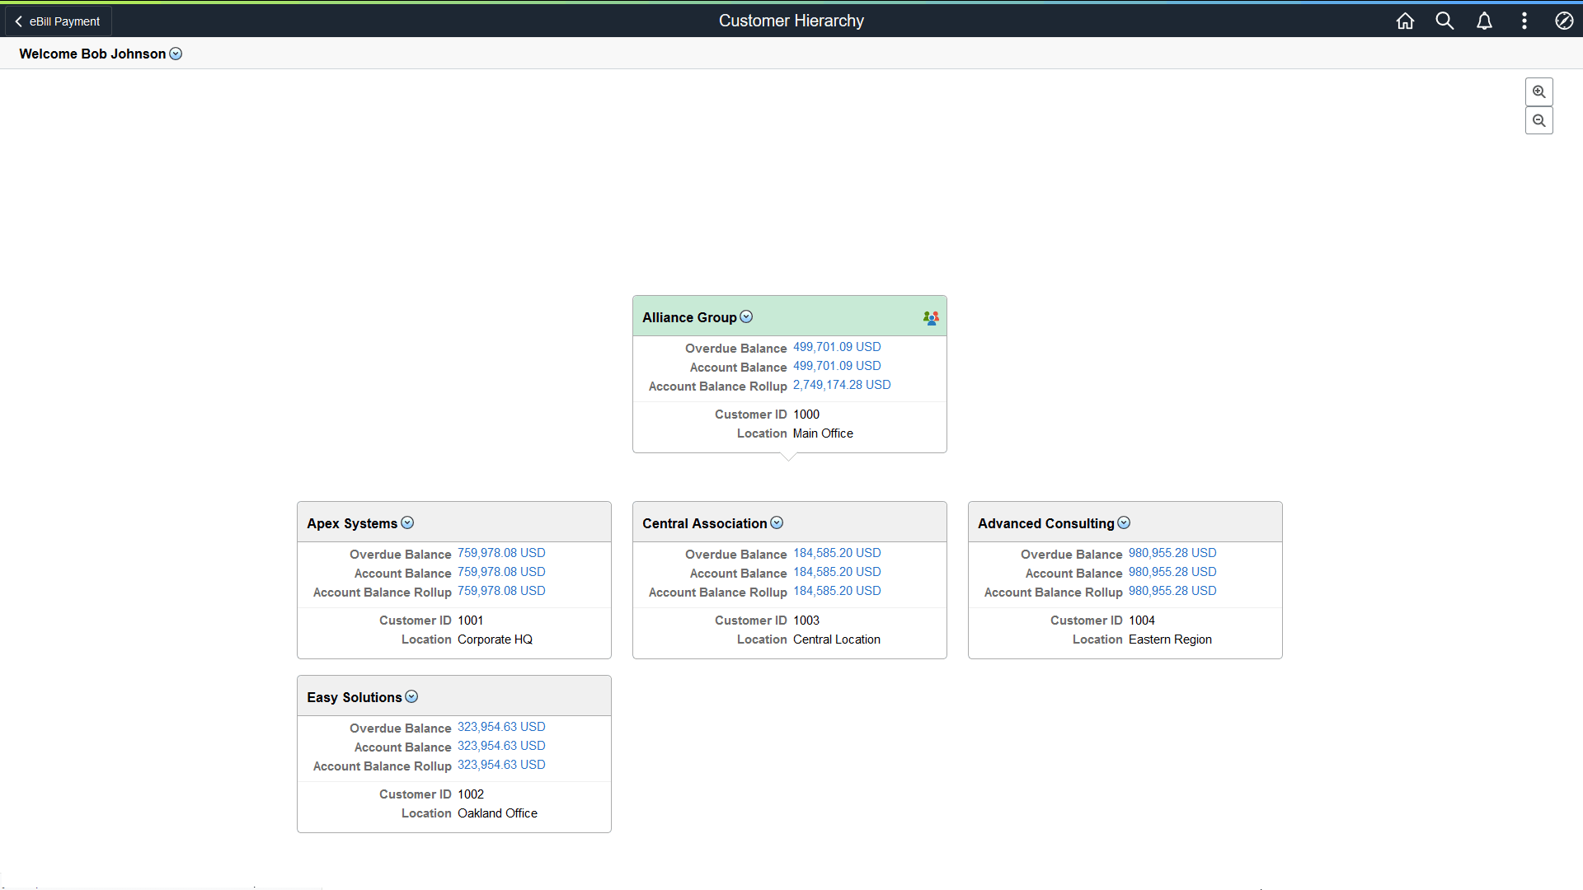The height and width of the screenshot is (890, 1583).
Task: Go back to eBill Payment
Action: point(58,21)
